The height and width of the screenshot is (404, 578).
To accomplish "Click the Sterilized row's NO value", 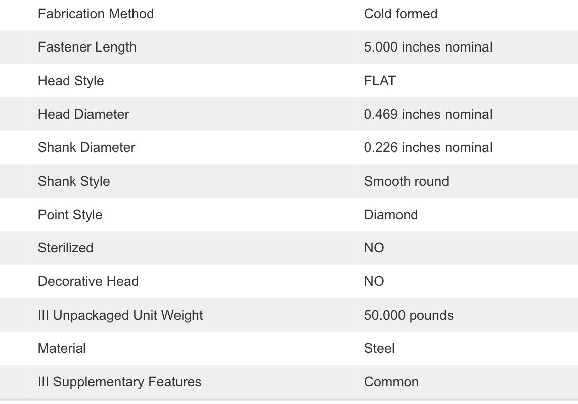I will coord(374,248).
